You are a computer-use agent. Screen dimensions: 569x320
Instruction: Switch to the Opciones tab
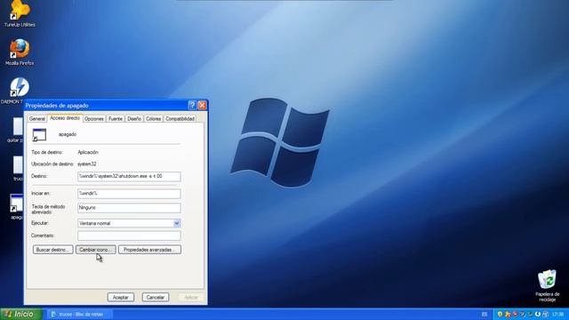pos(94,118)
